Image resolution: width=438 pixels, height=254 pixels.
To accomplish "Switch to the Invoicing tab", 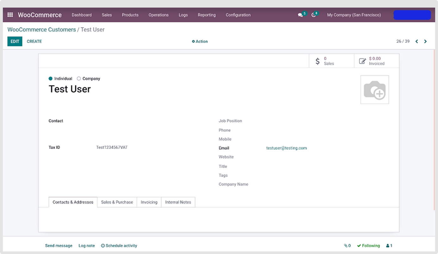I will coord(149,202).
